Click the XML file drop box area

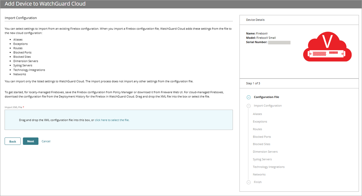coord(119,120)
